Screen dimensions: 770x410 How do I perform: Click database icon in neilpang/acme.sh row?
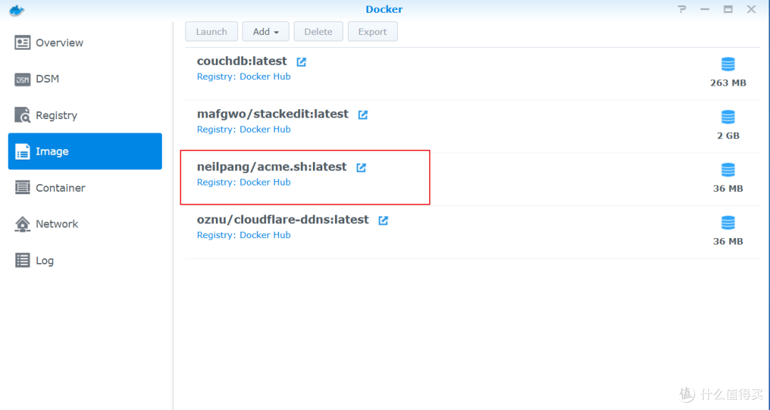728,170
